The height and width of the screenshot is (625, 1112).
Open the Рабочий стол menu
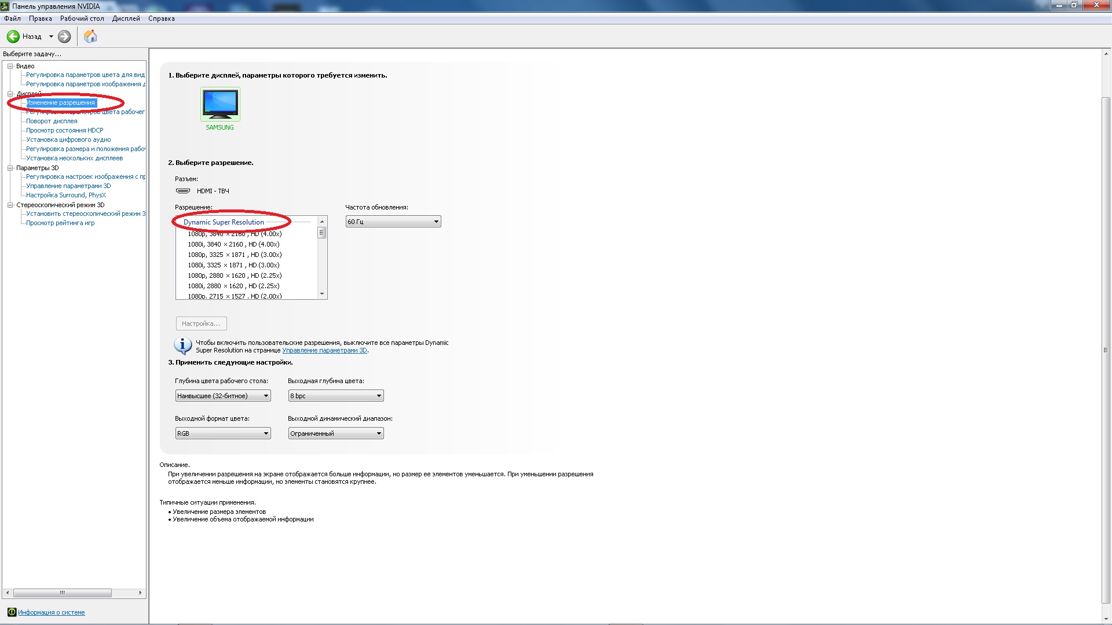point(82,19)
